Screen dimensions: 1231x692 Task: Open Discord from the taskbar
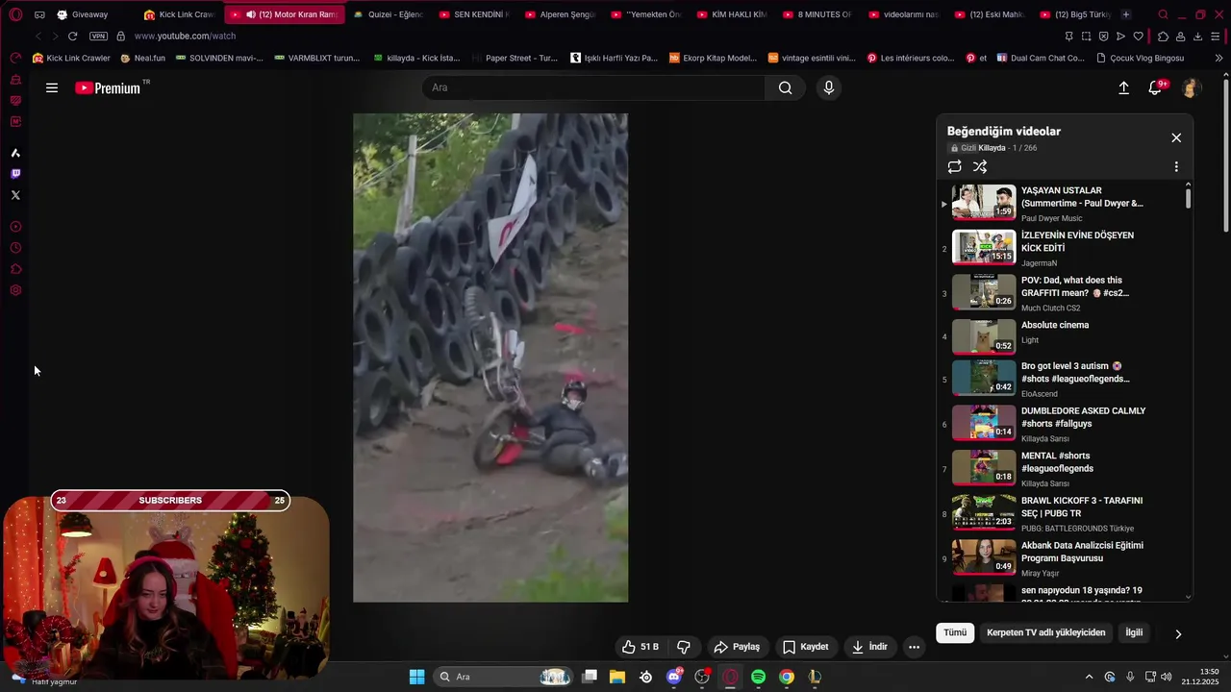[x=674, y=677]
